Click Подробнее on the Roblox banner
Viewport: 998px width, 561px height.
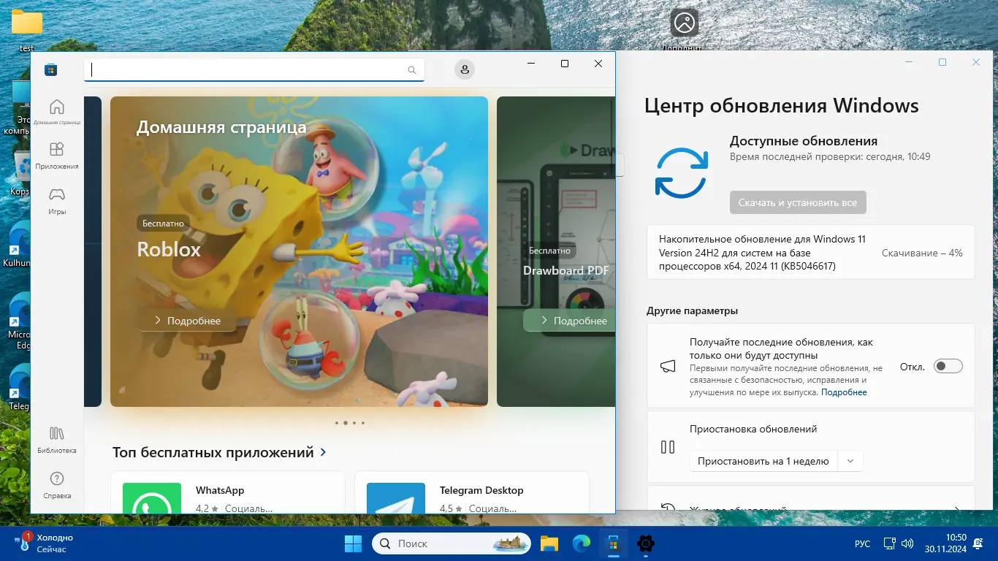(187, 321)
